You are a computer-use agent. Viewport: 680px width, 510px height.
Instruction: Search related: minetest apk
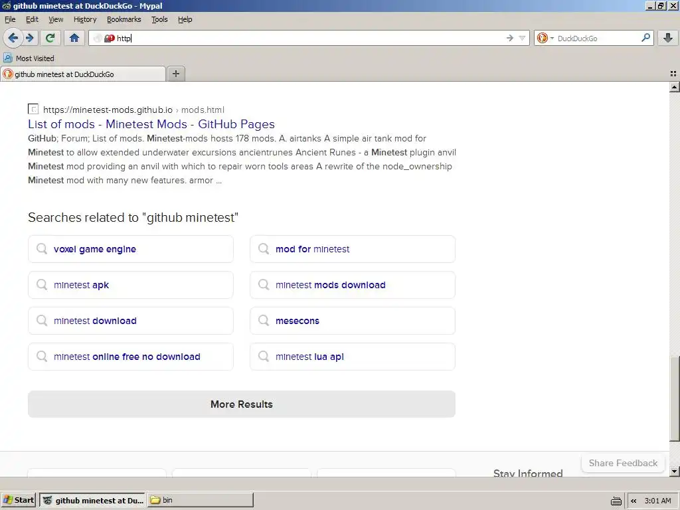(131, 285)
